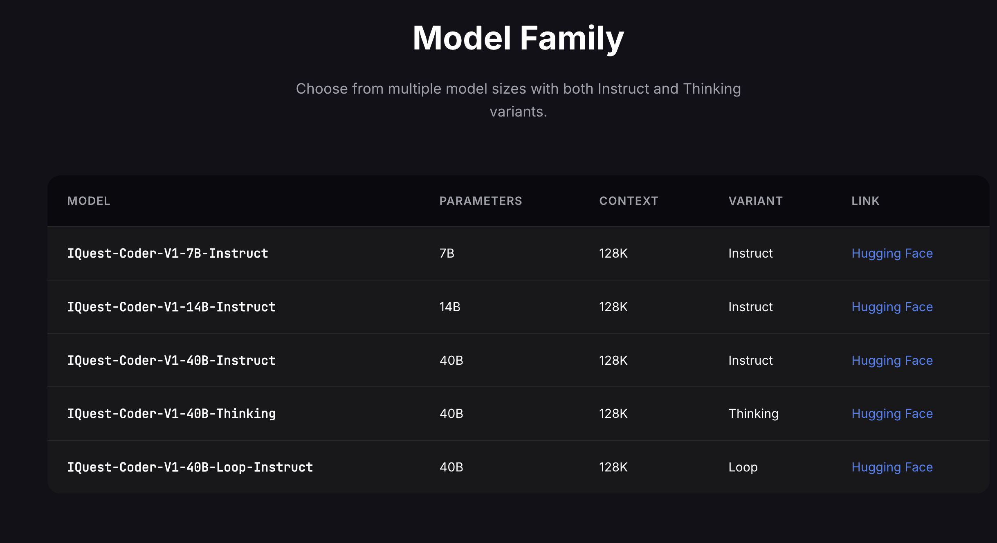The image size is (997, 543).
Task: Click the MODEL column header
Action: point(89,201)
